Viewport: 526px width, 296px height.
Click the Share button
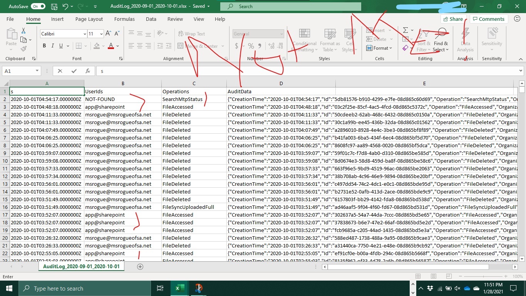pyautogui.click(x=453, y=19)
